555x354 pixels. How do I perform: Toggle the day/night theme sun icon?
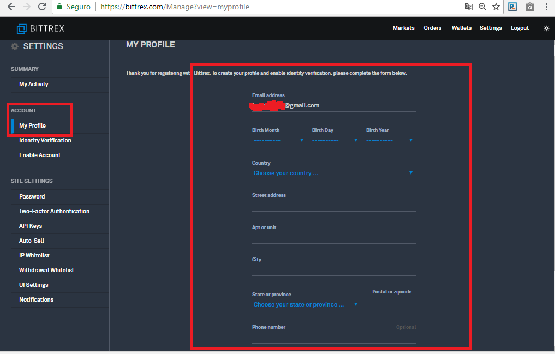tap(546, 28)
